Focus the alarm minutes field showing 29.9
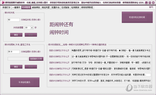 click(x=14, y=52)
